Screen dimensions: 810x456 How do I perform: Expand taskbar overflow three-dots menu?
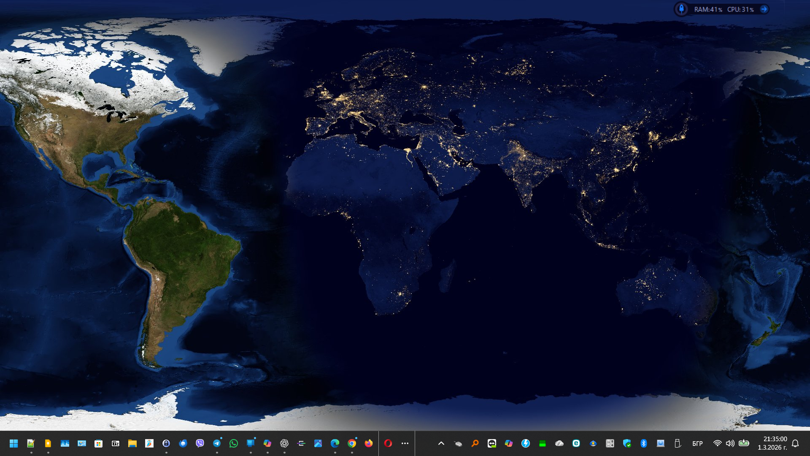point(405,443)
